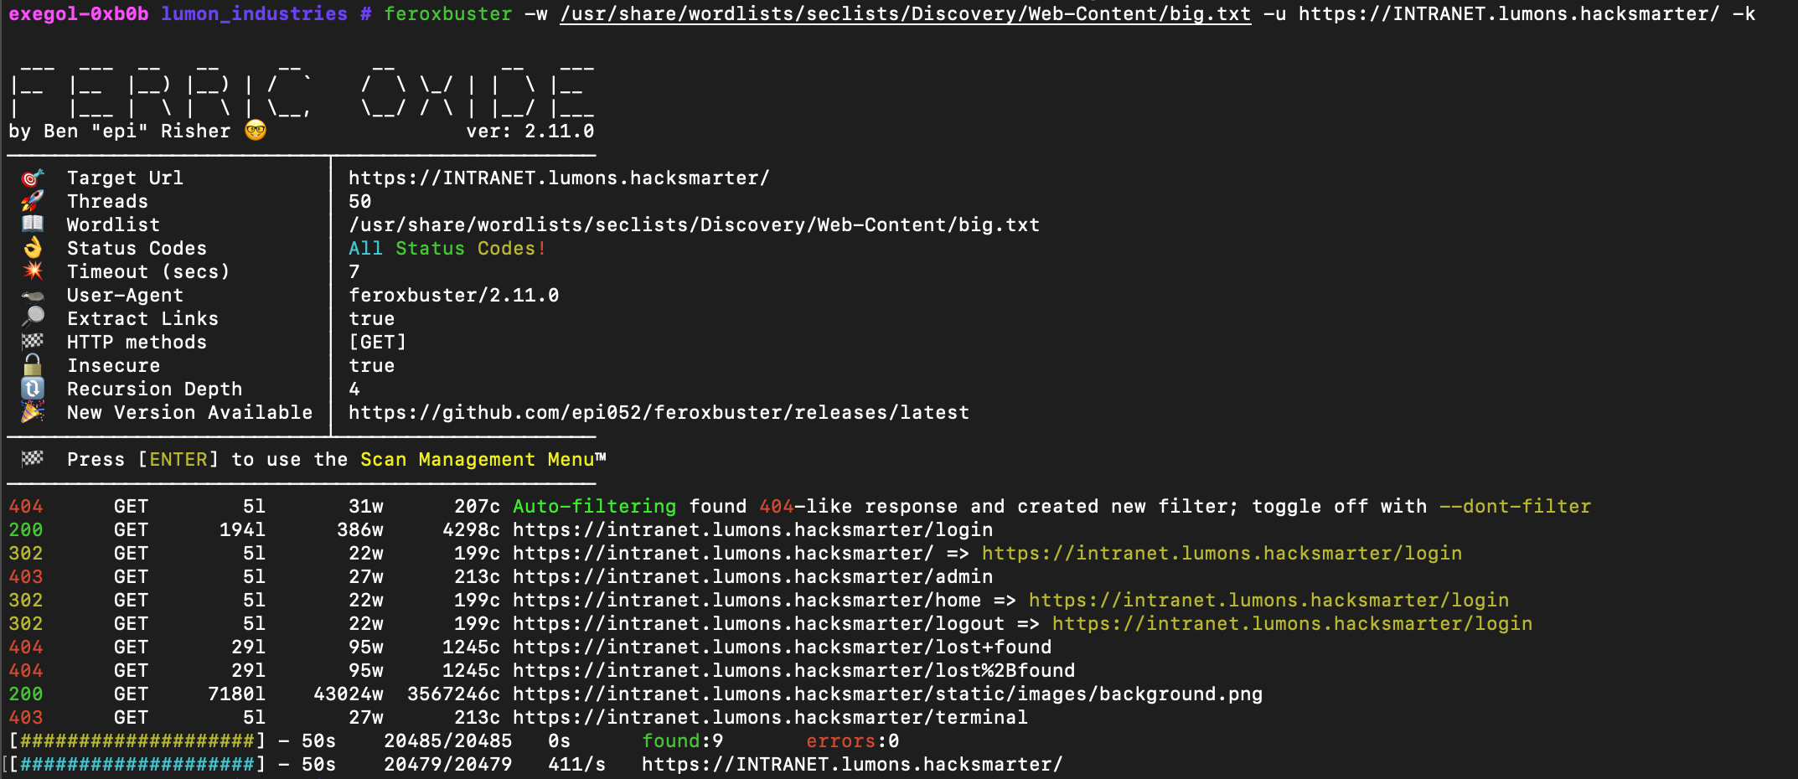Click the cyan progress bar for INTRANET scan

click(137, 765)
